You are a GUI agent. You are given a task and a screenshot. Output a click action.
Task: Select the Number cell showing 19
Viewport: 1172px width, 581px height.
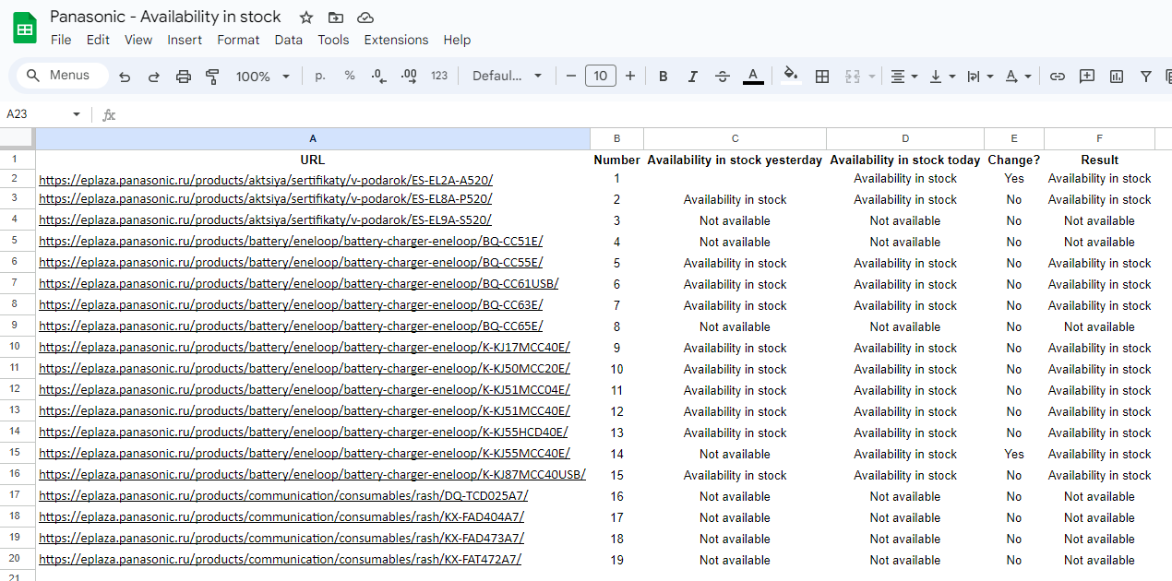616,560
